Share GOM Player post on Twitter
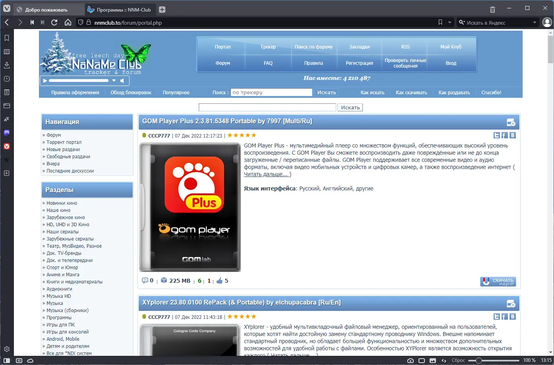 [x=497, y=135]
